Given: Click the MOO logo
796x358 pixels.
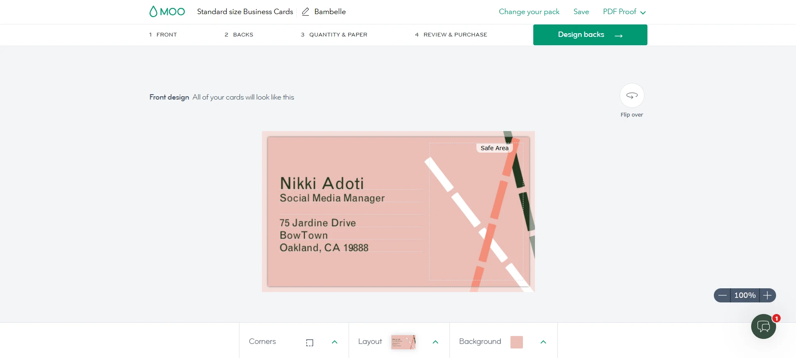Looking at the screenshot, I should [x=167, y=12].
